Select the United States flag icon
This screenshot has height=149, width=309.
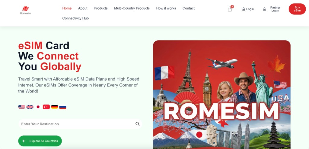(22, 107)
